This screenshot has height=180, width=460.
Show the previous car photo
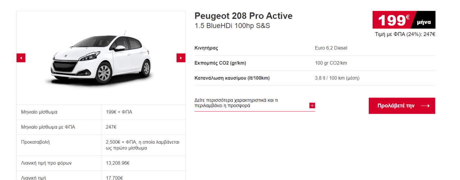(x=21, y=58)
